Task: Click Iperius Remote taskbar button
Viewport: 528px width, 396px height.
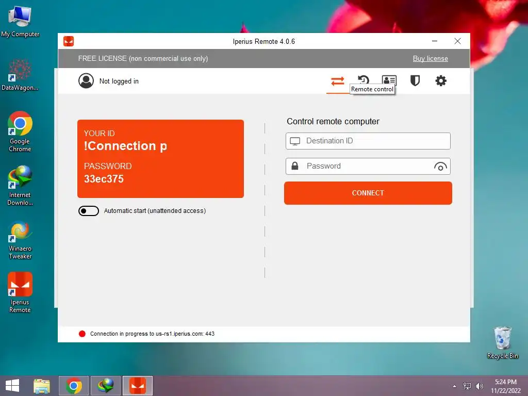Action: pos(138,386)
